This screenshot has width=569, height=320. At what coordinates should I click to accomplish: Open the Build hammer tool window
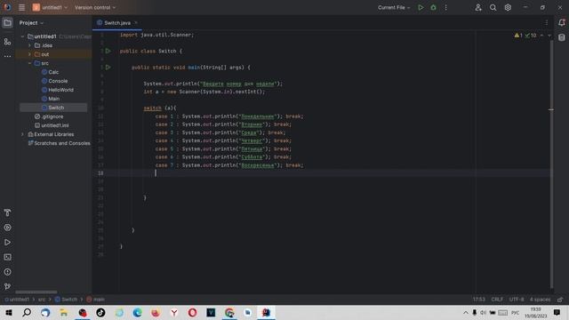(x=7, y=212)
